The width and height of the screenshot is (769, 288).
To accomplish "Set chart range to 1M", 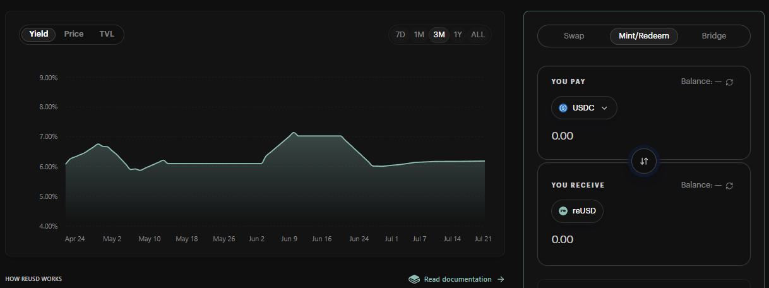I will point(419,35).
